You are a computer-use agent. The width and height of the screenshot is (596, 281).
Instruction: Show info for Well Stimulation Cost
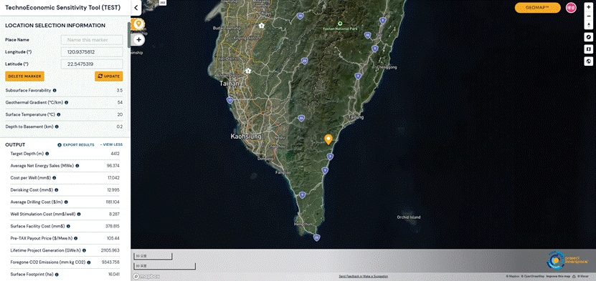[79, 215]
